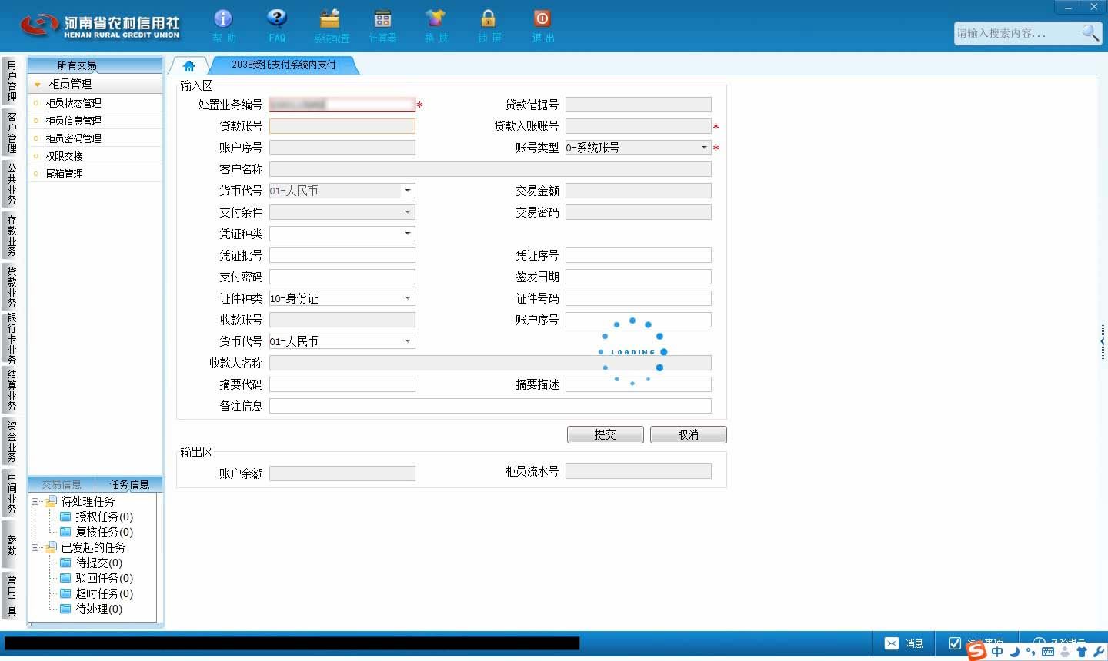Open the 帮助 (Help) icon
This screenshot has height=661, width=1108.
click(223, 18)
